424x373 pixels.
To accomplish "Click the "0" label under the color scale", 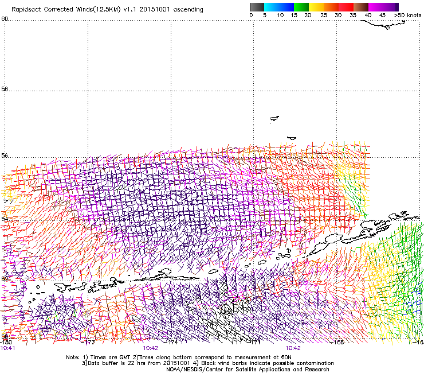I will [251, 15].
